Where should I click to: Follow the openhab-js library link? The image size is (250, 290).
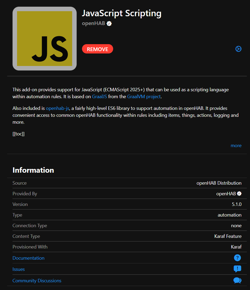[x=58, y=108]
